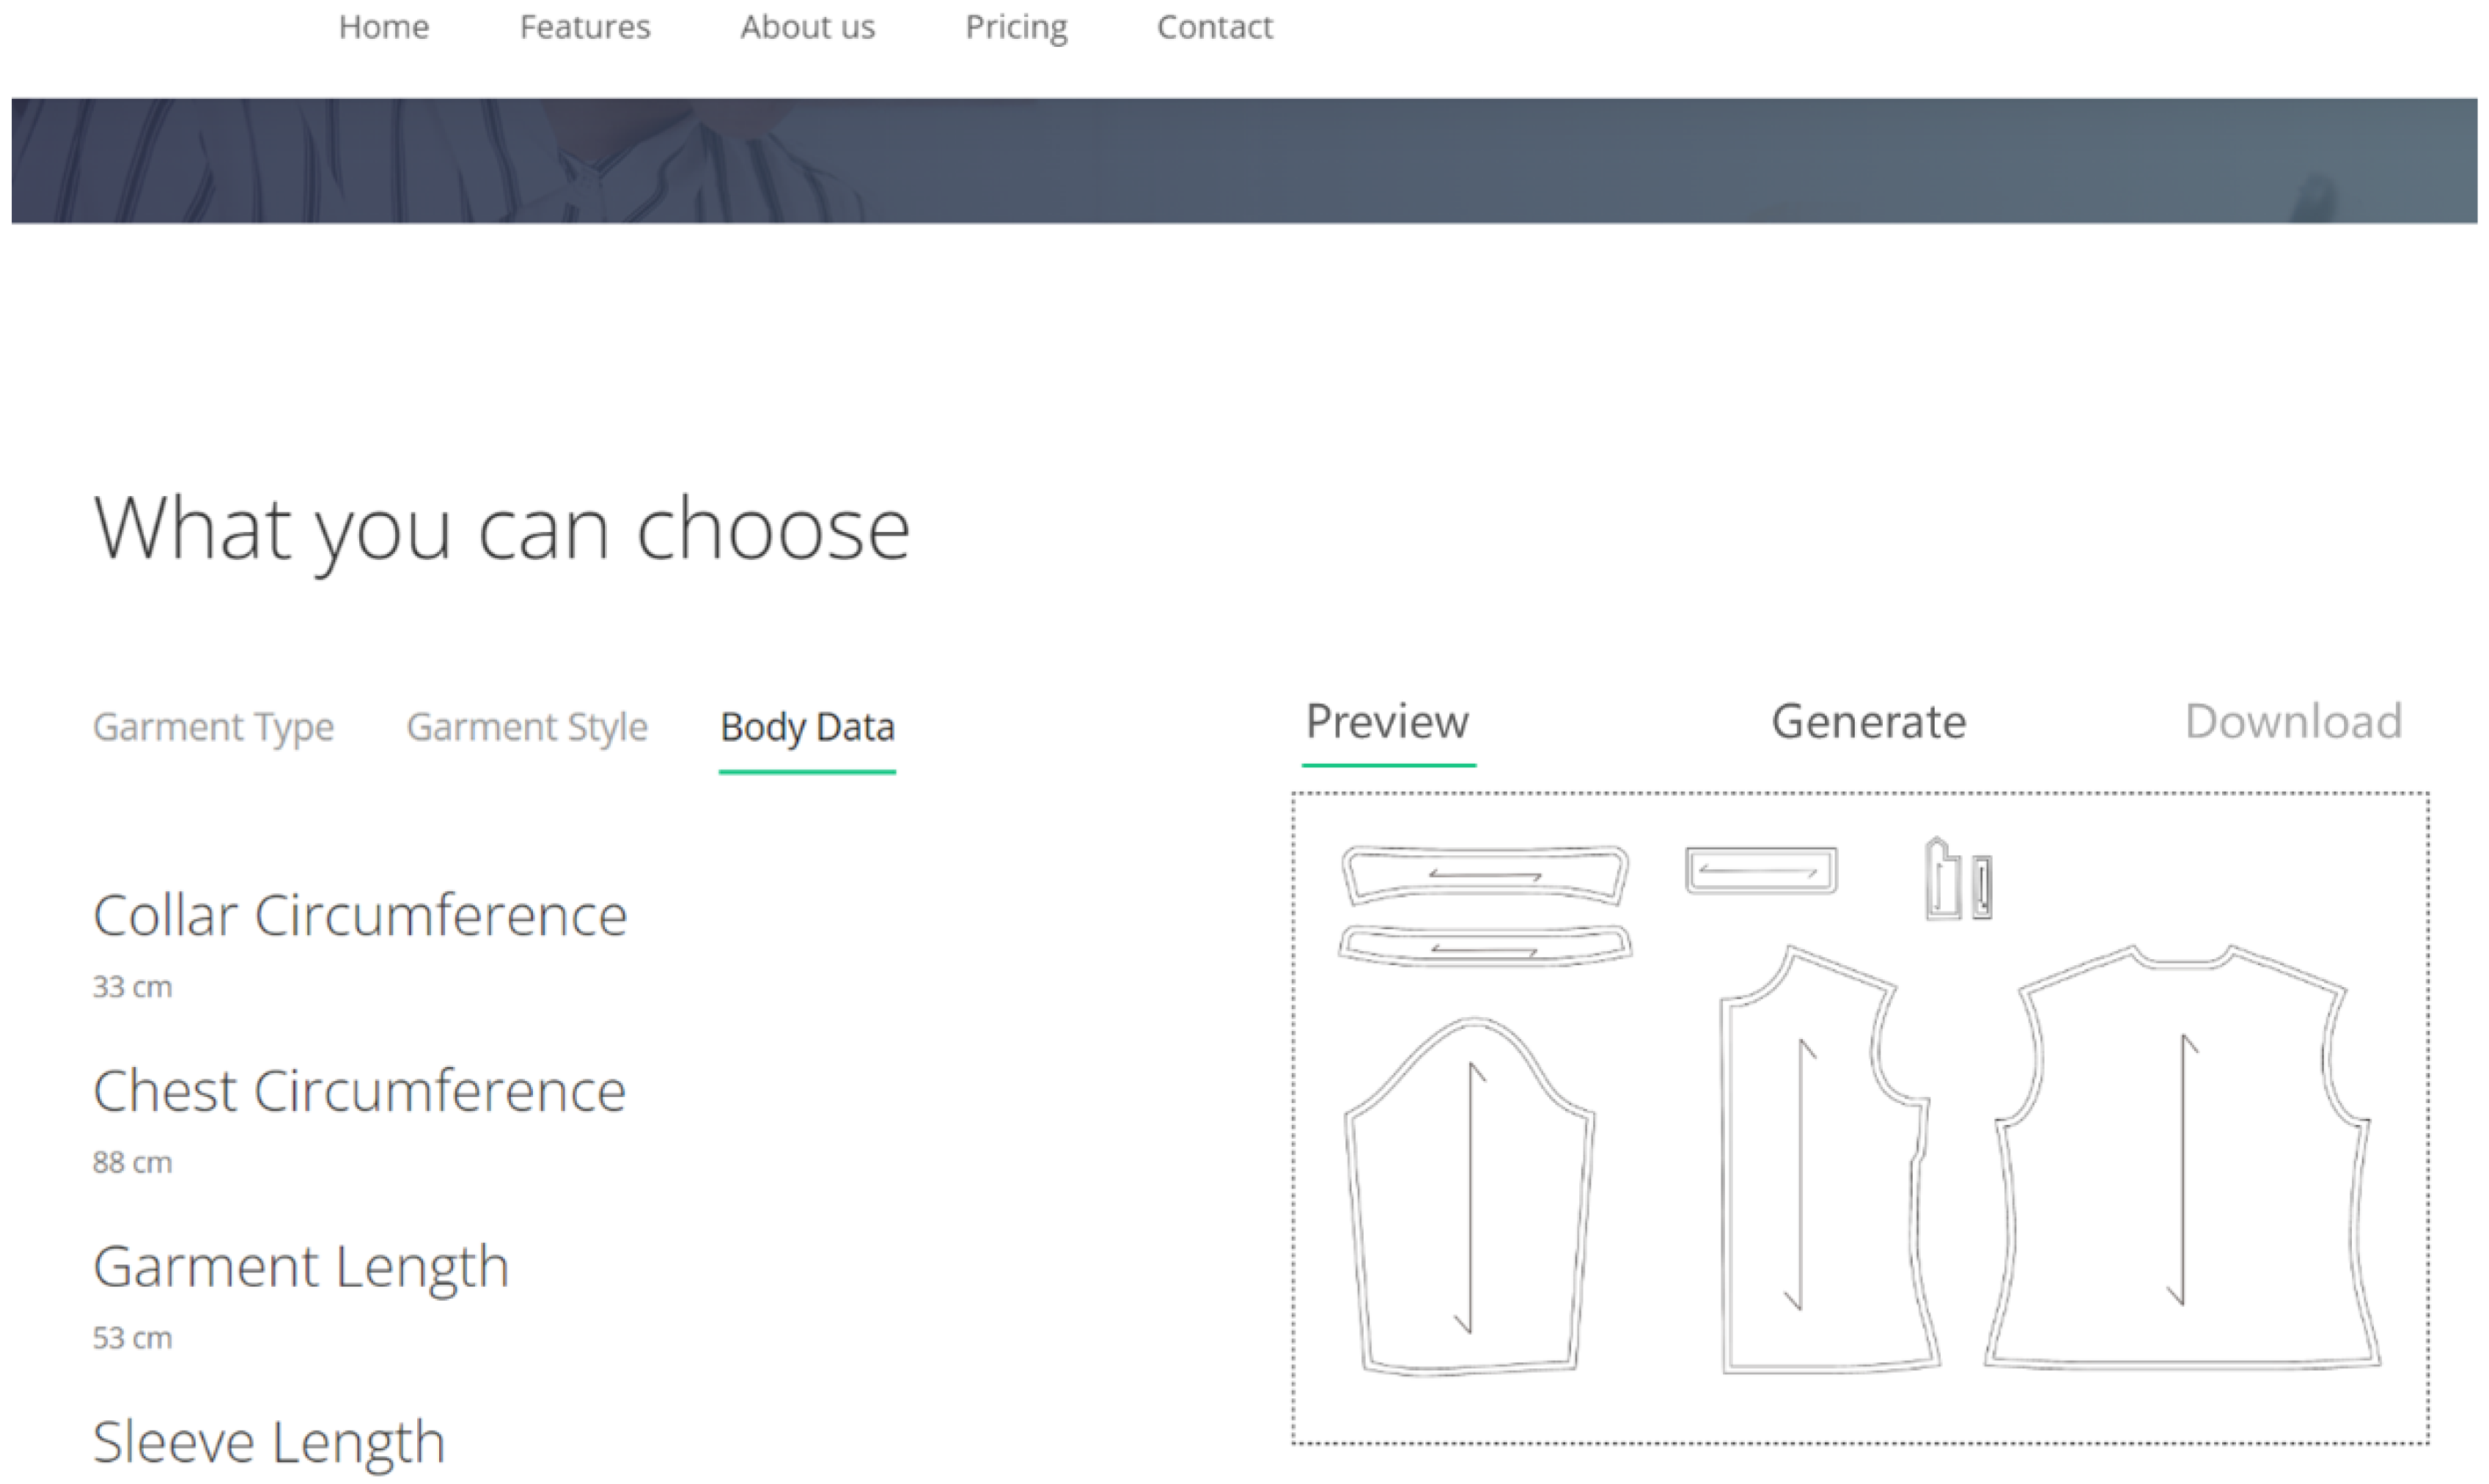The image size is (2489, 1484).
Task: Select the rectangular cuff pattern piece
Action: coord(1761,870)
